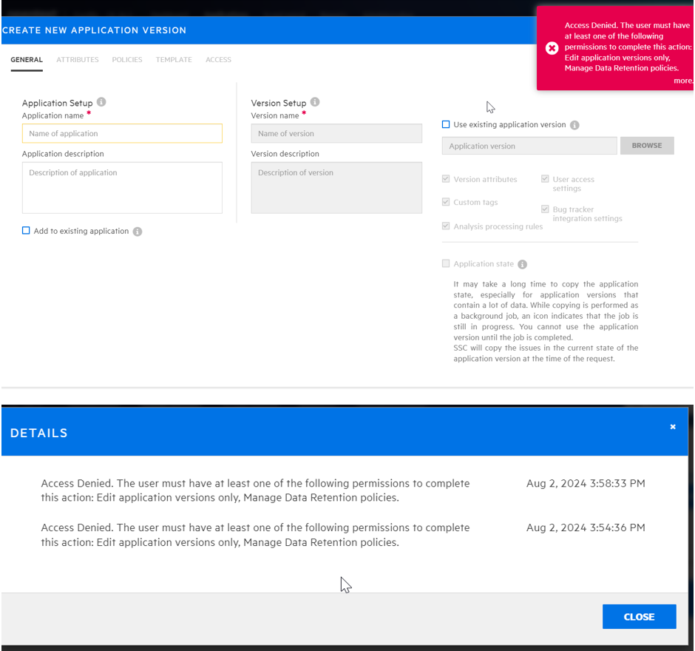Click the Application description text area
This screenshot has height=651, width=695.
pos(122,188)
